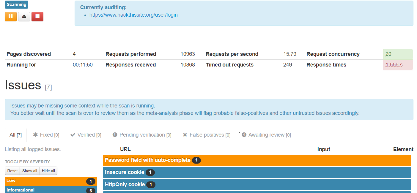The image size is (417, 193).
Task: Open the Fixed issues tab
Action: pos(46,135)
